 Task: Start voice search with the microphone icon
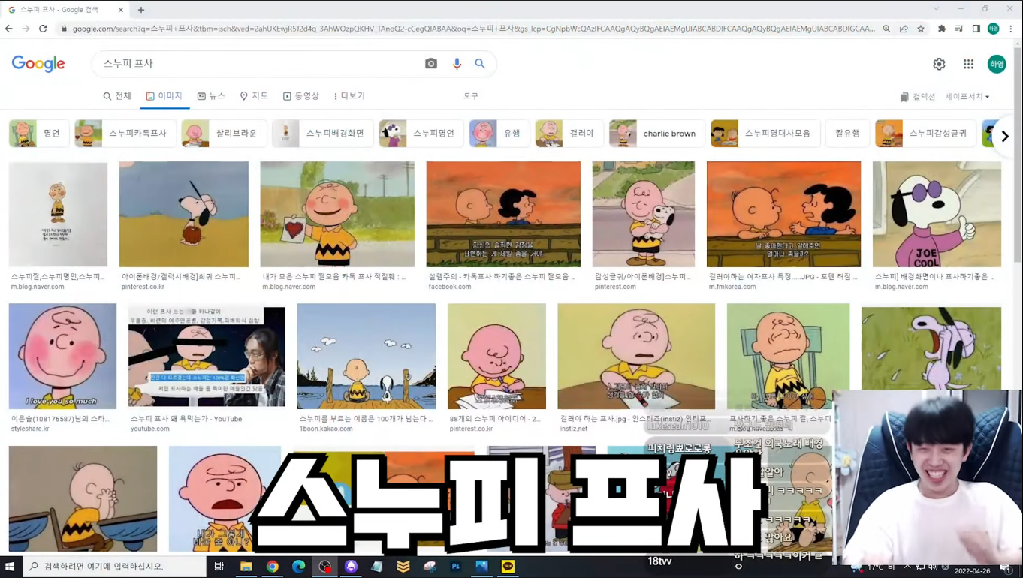click(457, 64)
